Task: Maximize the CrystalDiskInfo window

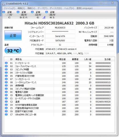Action: (106, 3)
